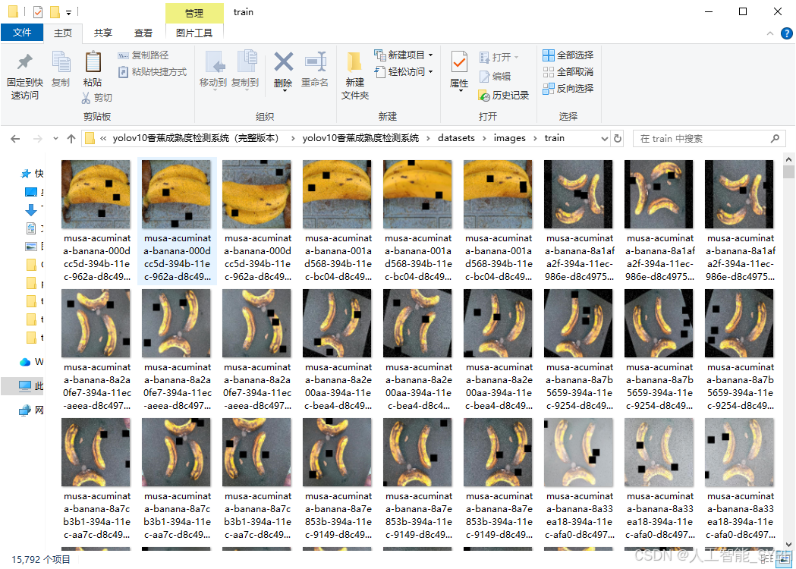Open the first musa-acuminata banana image thumbnail
The height and width of the screenshot is (569, 796).
tap(96, 194)
